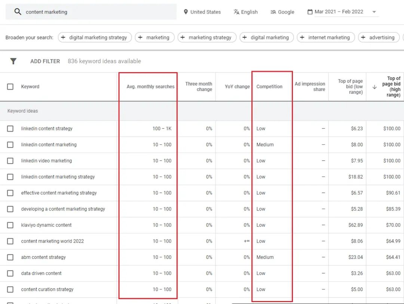This screenshot has height=304, width=404.
Task: Click plus icon on digital marketing strategy
Action: point(63,37)
